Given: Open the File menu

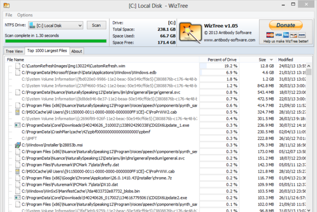Looking at the screenshot, I should [9, 15].
